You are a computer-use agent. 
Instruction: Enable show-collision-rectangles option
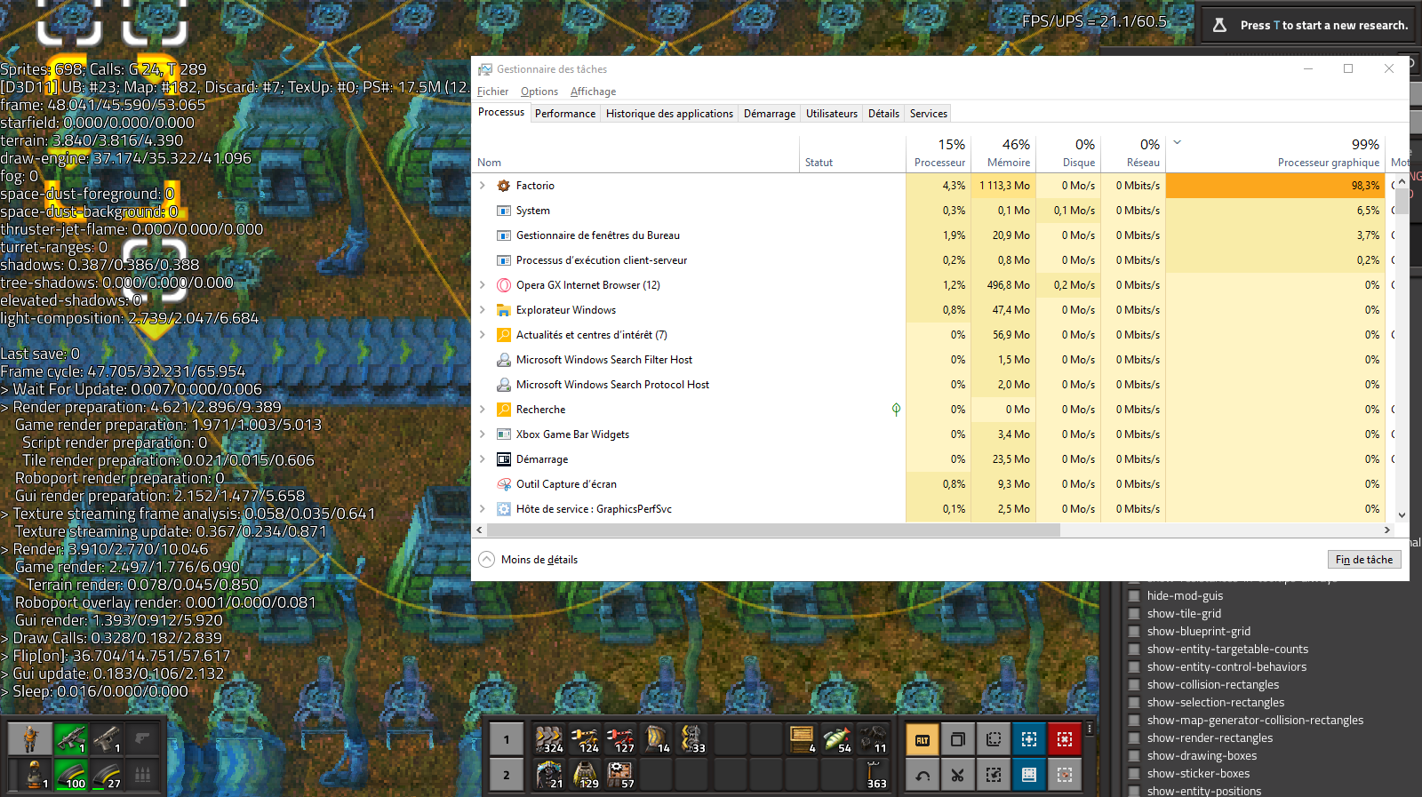point(1134,684)
